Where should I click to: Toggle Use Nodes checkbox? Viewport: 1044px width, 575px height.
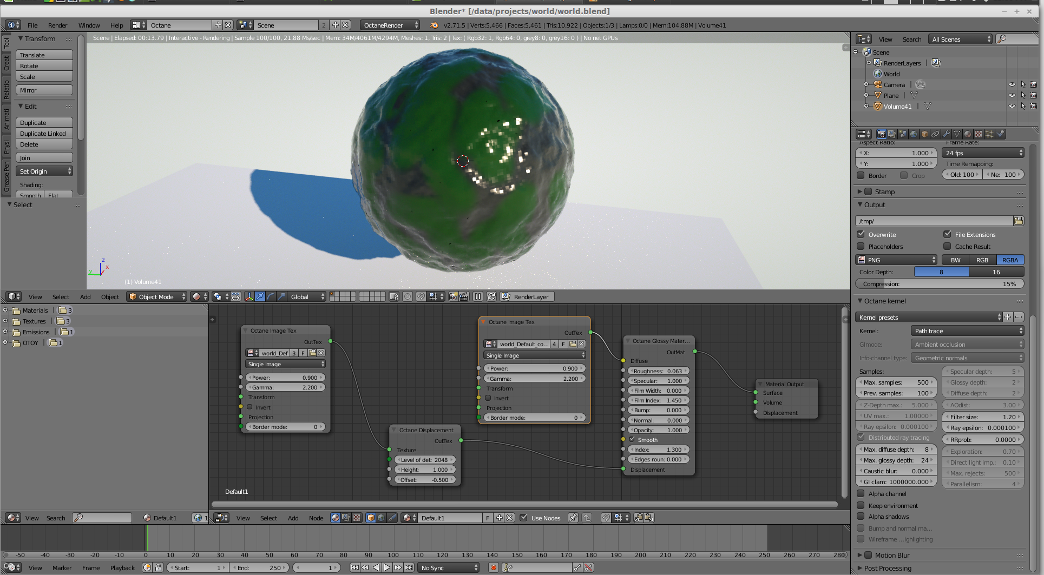coord(523,518)
